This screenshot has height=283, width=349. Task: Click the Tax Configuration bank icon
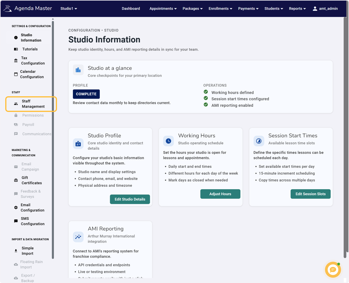click(x=16, y=61)
